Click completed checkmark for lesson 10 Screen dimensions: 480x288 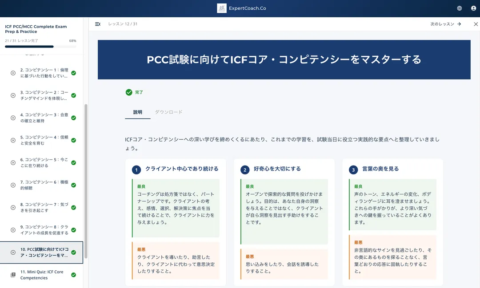73,252
